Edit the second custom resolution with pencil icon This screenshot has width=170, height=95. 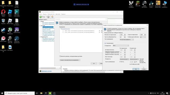tap(99, 32)
